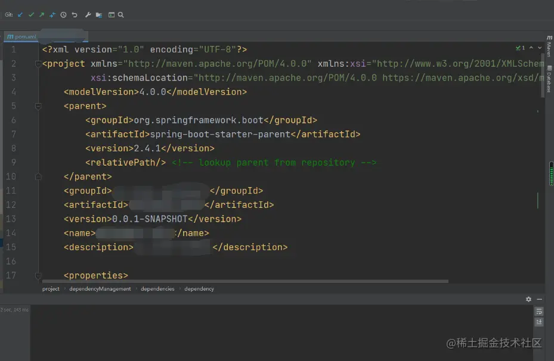The height and width of the screenshot is (361, 554).
Task: Click '<modelVersion>' tag on line 4
Action: tap(101, 92)
